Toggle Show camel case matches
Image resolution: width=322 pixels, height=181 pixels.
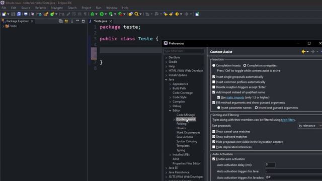tap(214, 132)
